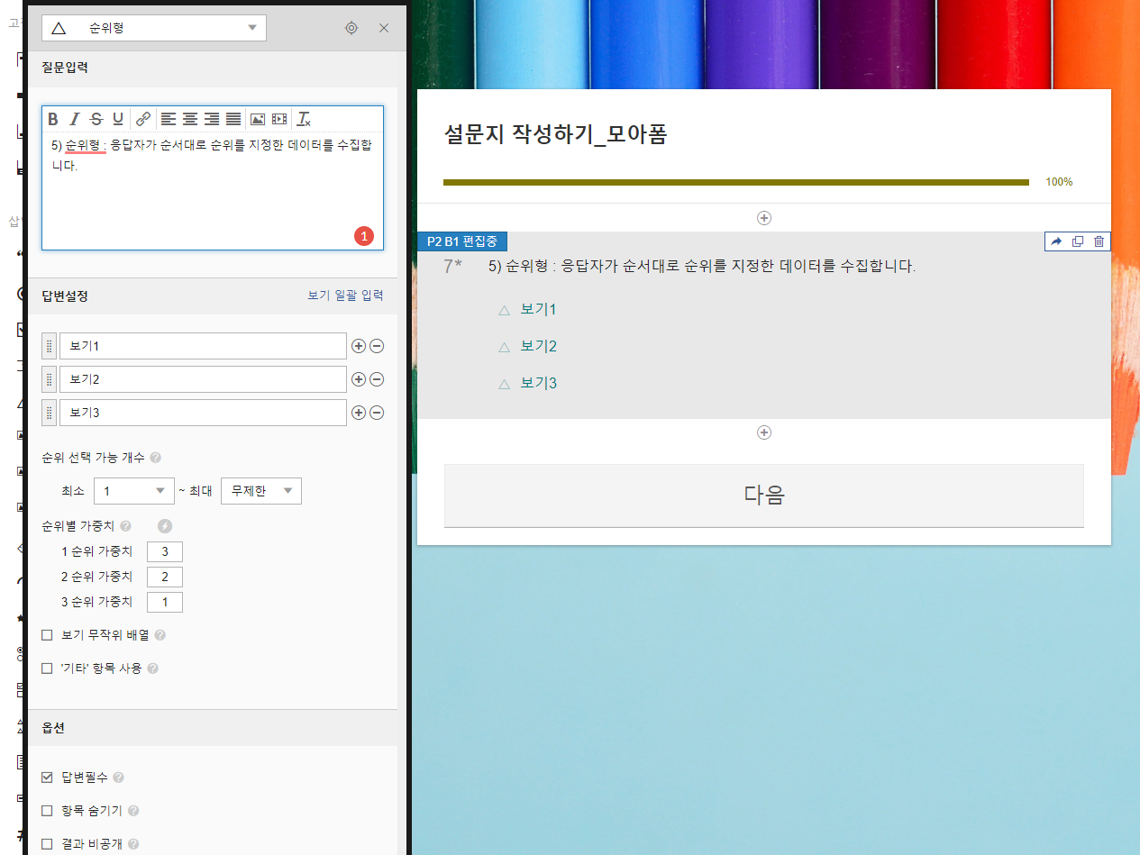
Task: Insert an image into the question
Action: 258,119
